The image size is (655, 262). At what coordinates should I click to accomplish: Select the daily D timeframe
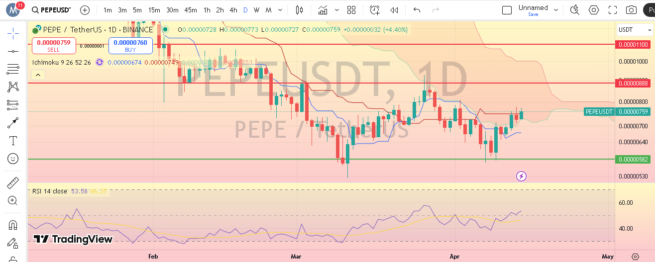[245, 10]
